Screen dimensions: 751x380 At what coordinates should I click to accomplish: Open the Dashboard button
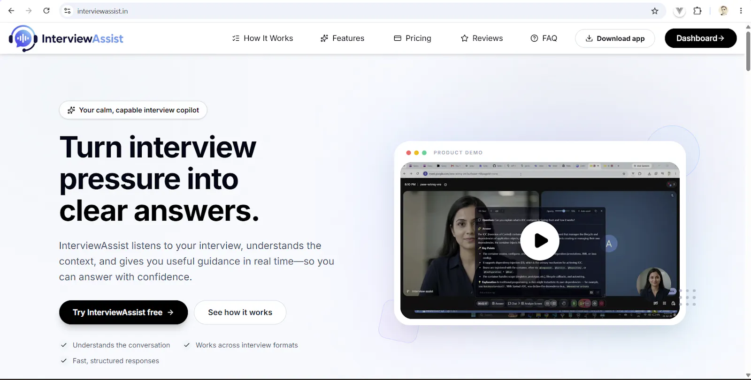[x=700, y=38]
